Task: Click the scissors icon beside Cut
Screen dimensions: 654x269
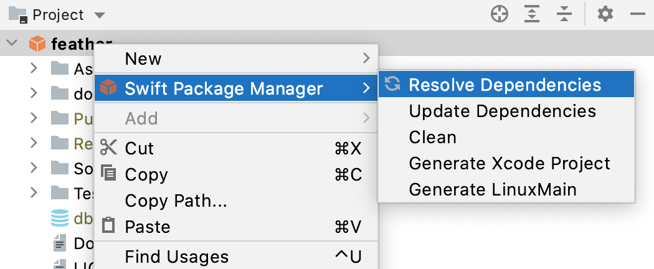Action: 109,148
